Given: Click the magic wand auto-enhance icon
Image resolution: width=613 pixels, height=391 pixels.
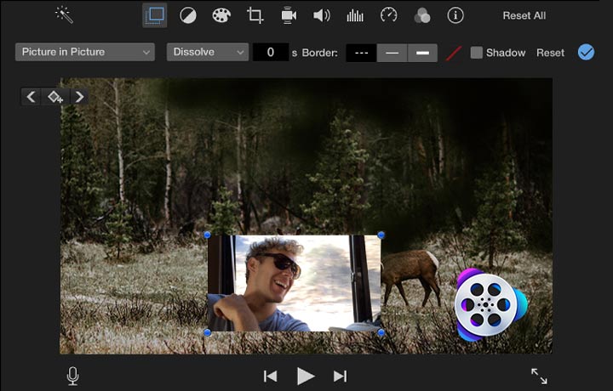Looking at the screenshot, I should tap(63, 14).
